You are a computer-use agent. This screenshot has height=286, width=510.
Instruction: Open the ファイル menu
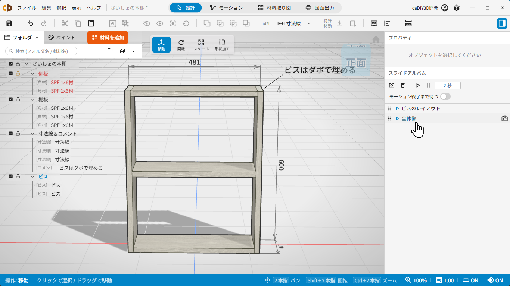[x=27, y=8]
